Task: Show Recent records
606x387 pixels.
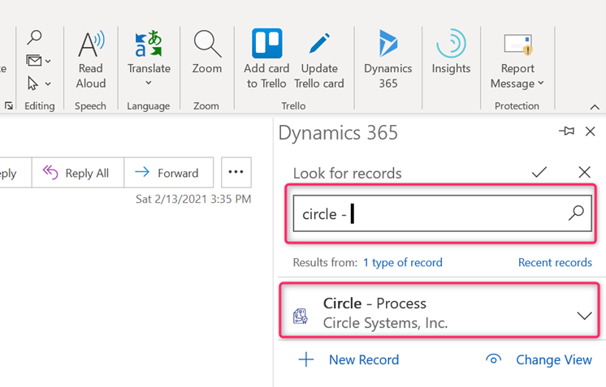Action: pos(555,262)
